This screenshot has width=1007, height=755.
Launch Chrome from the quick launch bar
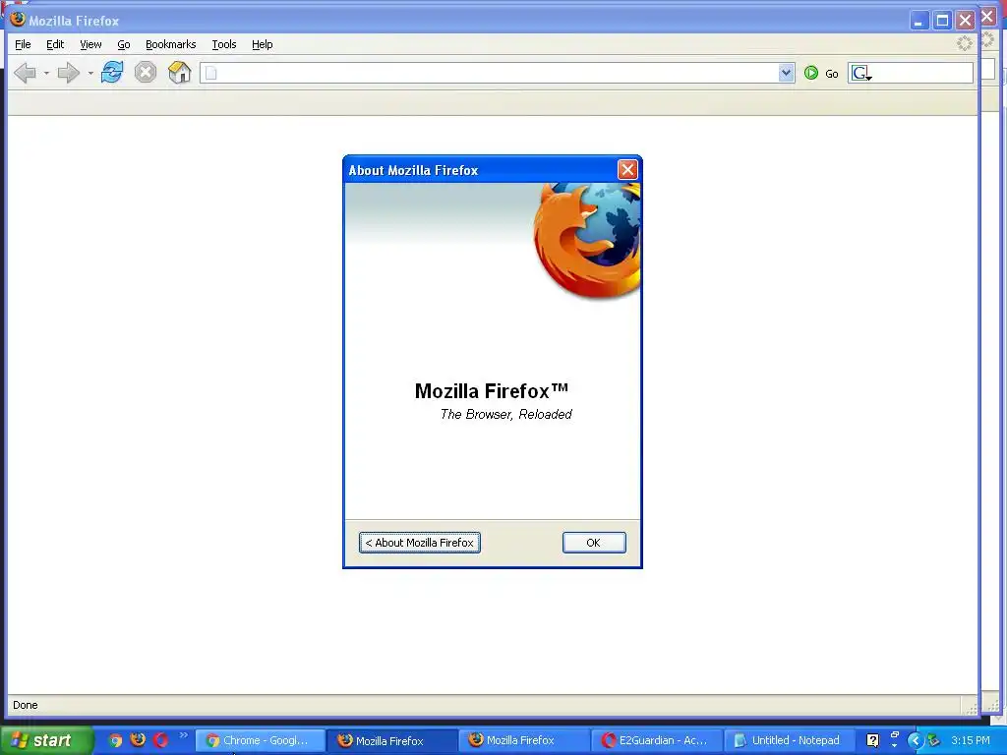tap(115, 740)
